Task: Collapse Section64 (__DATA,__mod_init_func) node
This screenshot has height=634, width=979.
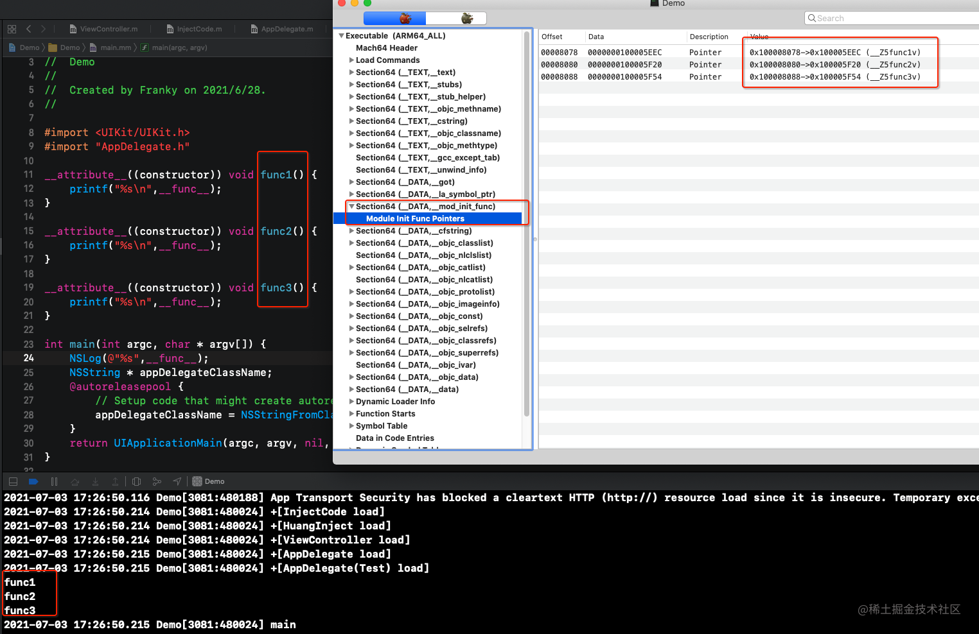Action: tap(351, 207)
